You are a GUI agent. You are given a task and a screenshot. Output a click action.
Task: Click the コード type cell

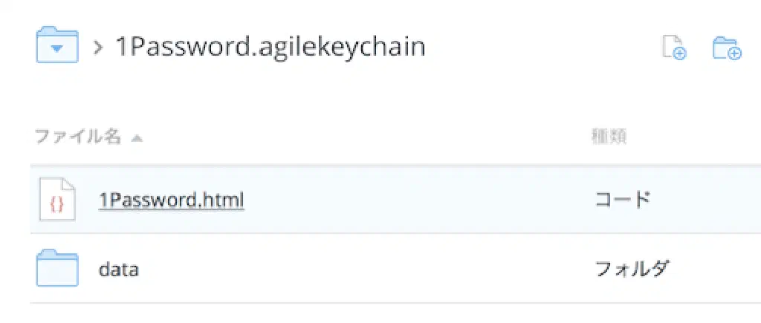(623, 200)
